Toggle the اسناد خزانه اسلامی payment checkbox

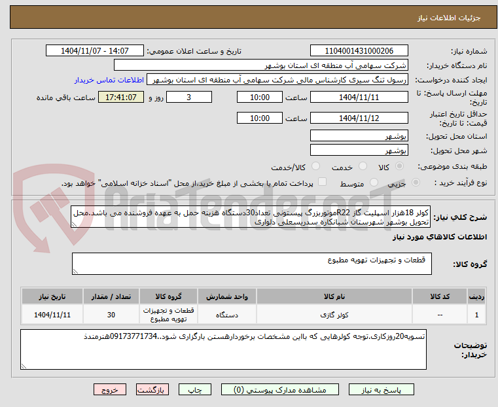click(322, 182)
